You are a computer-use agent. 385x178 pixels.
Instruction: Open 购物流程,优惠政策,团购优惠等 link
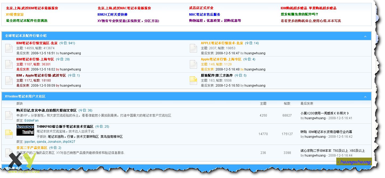coord(215,21)
